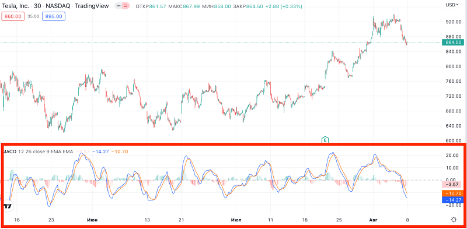Open chart settings gear icon

(x=454, y=220)
